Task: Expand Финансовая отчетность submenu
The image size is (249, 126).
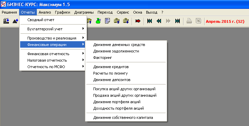Action: [53, 54]
